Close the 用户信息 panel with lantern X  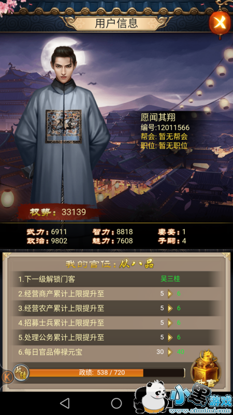(220, 22)
